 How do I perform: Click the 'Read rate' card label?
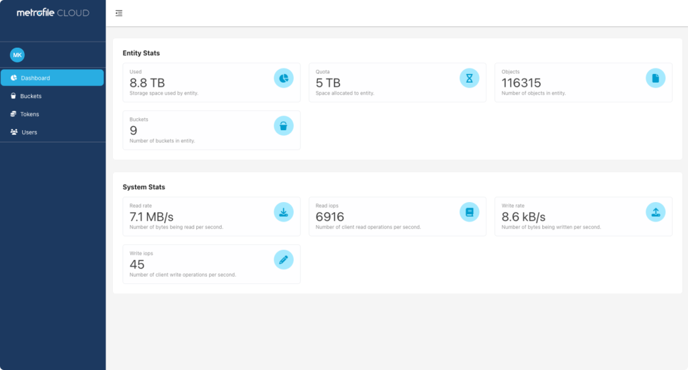point(140,205)
